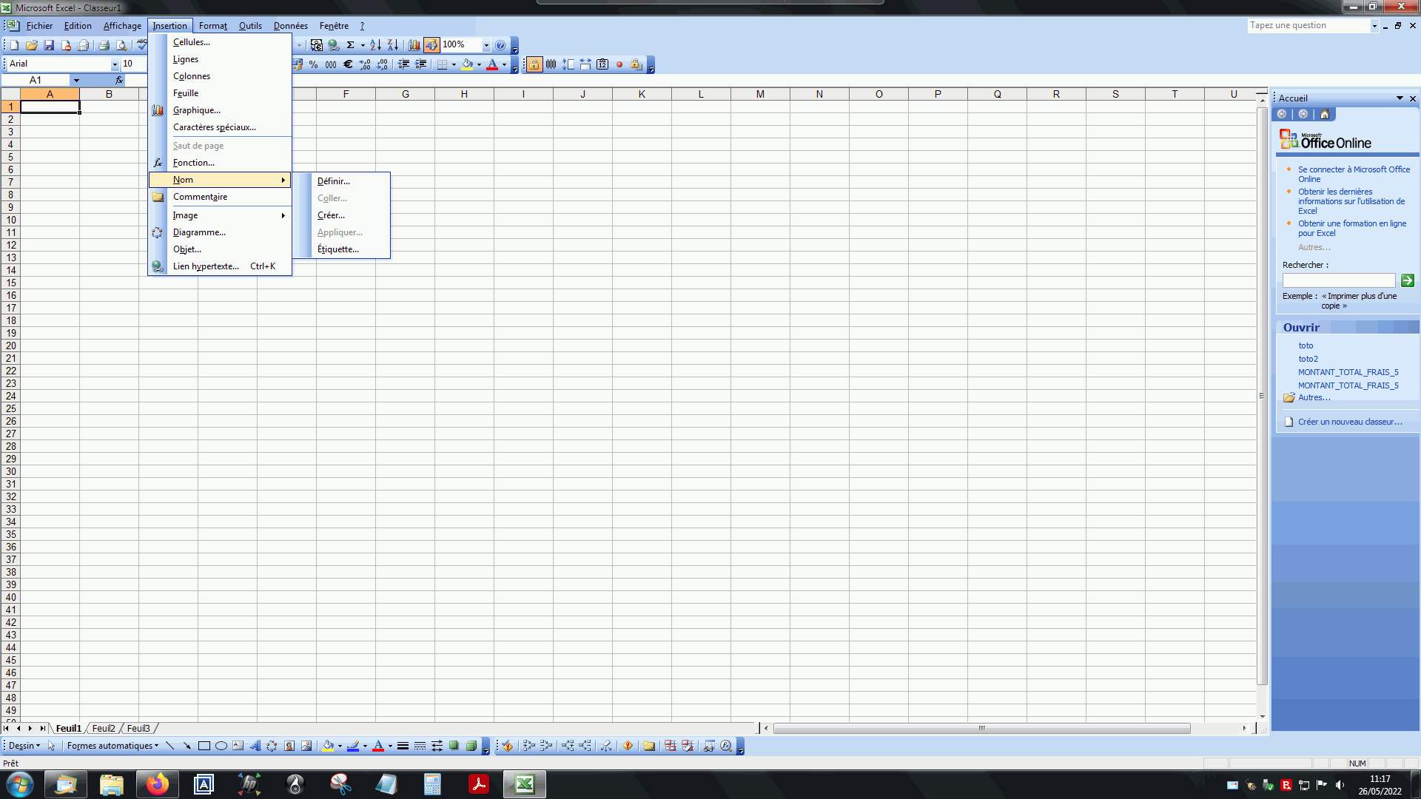Click 'Créer un nouveau classeur...' link
This screenshot has height=799, width=1421.
pos(1349,422)
